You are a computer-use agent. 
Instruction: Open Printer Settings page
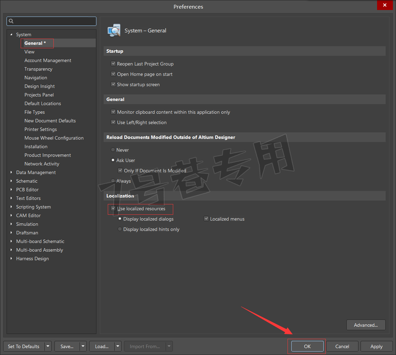tap(41, 129)
